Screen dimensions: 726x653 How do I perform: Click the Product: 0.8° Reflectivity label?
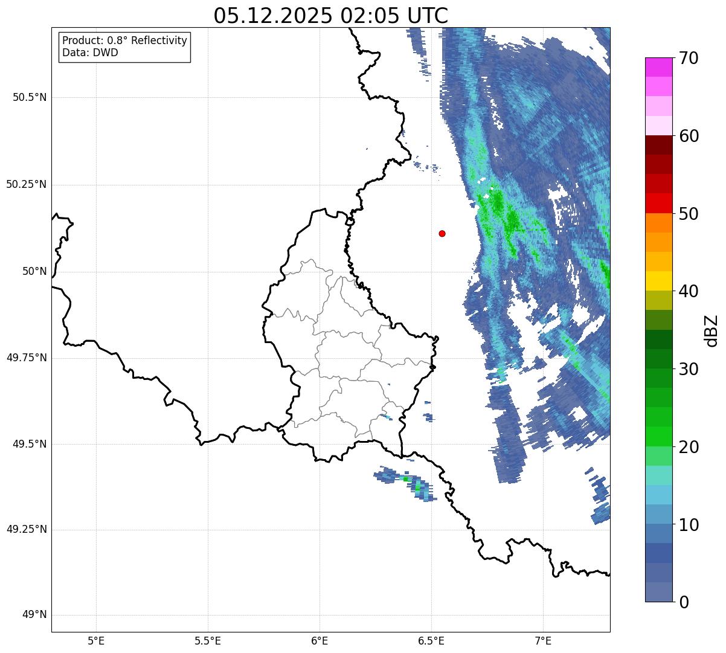click(x=125, y=40)
